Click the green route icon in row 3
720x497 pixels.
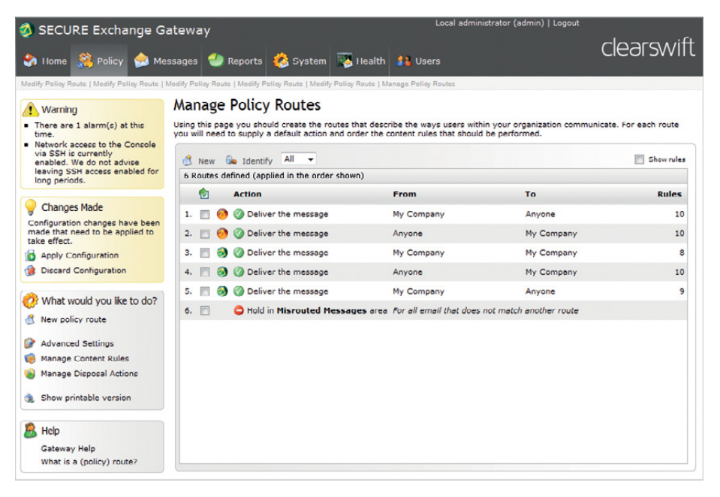(222, 253)
